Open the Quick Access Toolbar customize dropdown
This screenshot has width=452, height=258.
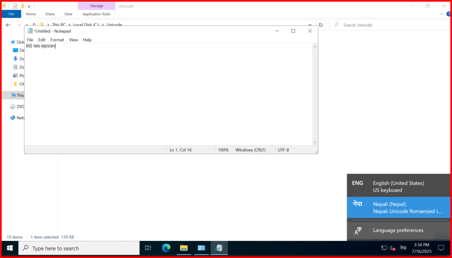[x=29, y=6]
